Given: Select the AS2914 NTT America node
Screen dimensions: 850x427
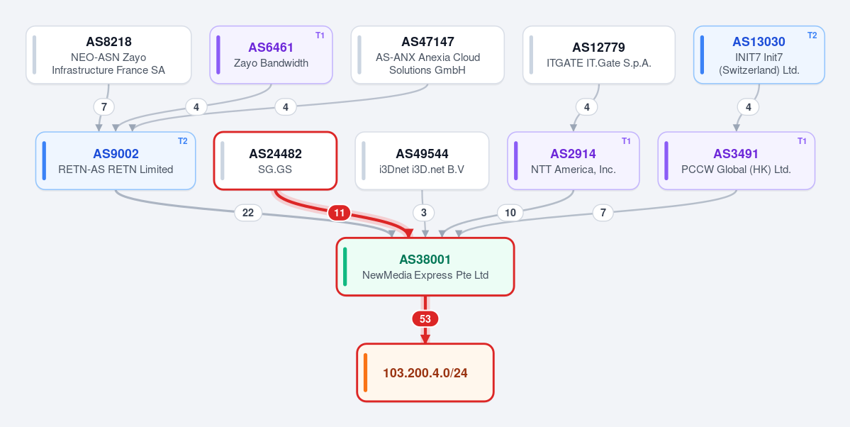Looking at the screenshot, I should click(574, 160).
